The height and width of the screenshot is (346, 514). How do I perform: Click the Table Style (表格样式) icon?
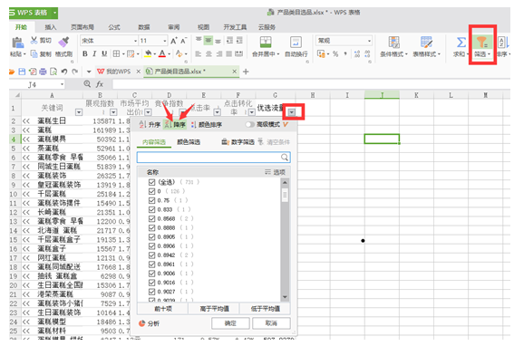[x=426, y=43]
